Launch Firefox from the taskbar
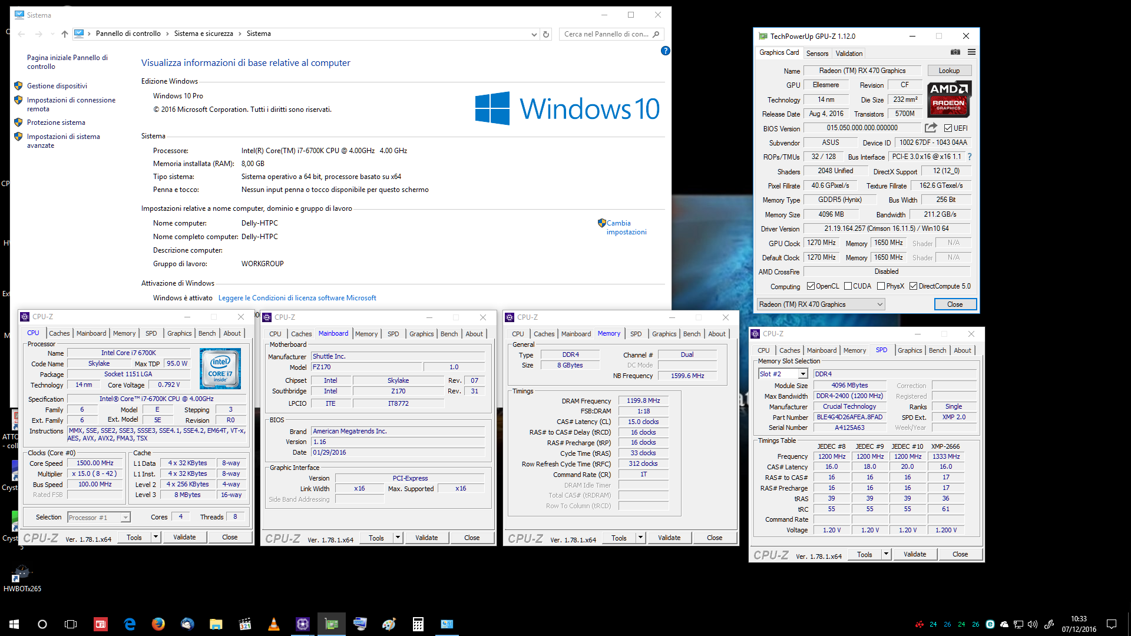The image size is (1131, 636). click(x=158, y=624)
